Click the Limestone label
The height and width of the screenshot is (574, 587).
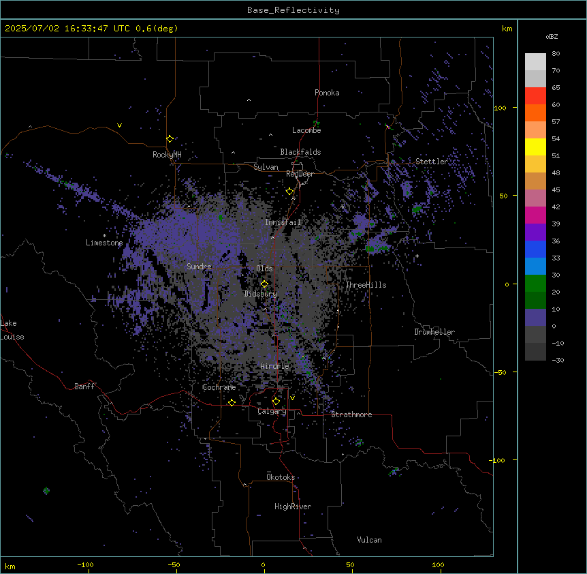point(104,243)
